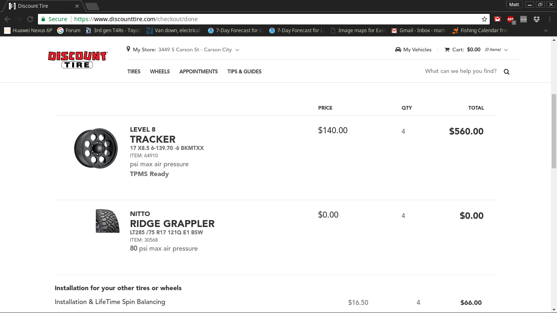
Task: Open the WHEELS menu
Action: 160,71
